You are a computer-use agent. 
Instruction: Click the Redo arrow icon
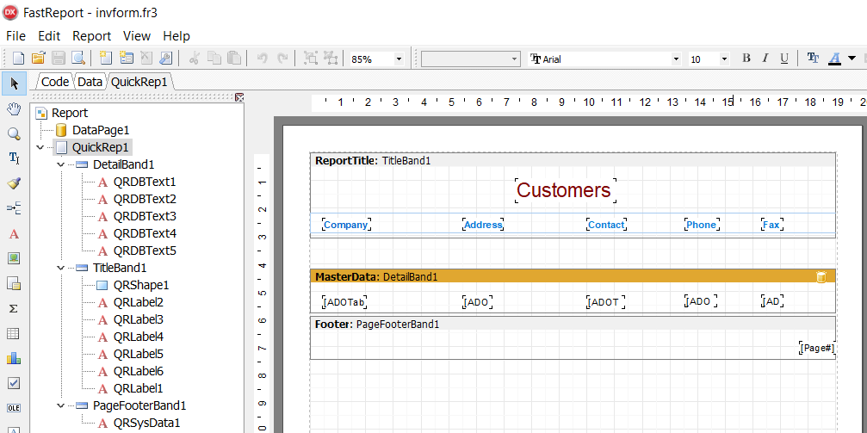click(x=282, y=59)
